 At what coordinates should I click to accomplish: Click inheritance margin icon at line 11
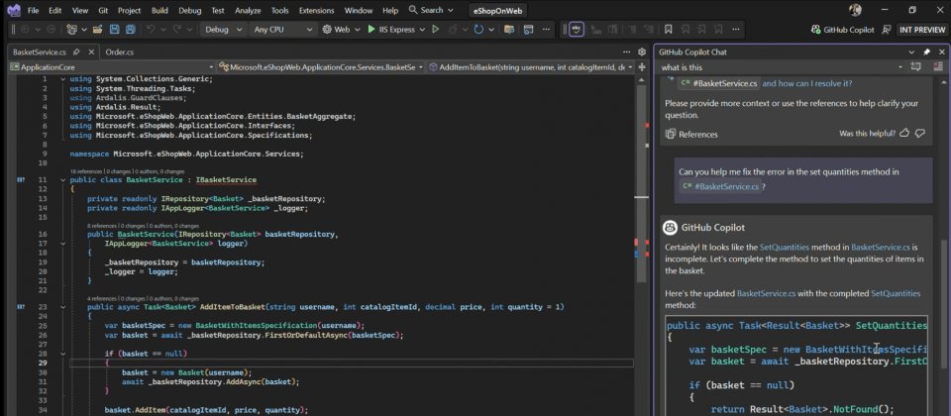coord(23,180)
